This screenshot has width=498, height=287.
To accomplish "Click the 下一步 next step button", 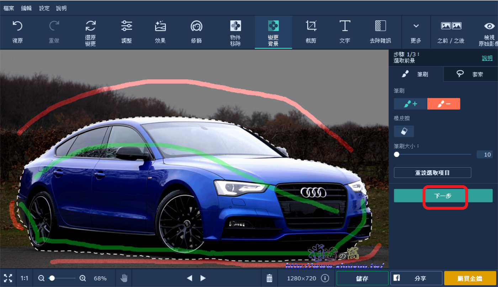I will (x=443, y=195).
